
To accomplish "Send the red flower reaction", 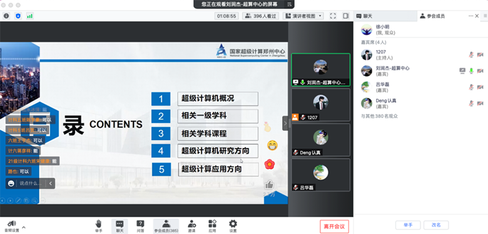I will (270, 164).
